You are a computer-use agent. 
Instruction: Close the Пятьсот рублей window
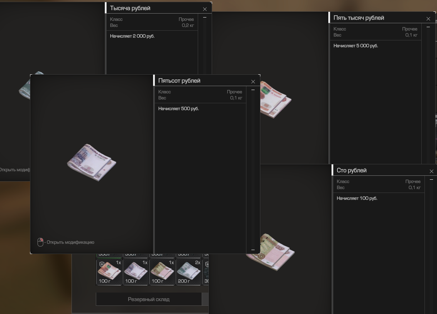(253, 81)
